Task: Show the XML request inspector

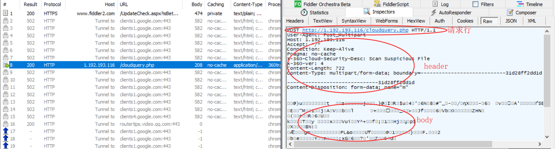Action: pos(532,21)
